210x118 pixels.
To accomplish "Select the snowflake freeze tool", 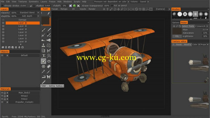I will (44, 66).
